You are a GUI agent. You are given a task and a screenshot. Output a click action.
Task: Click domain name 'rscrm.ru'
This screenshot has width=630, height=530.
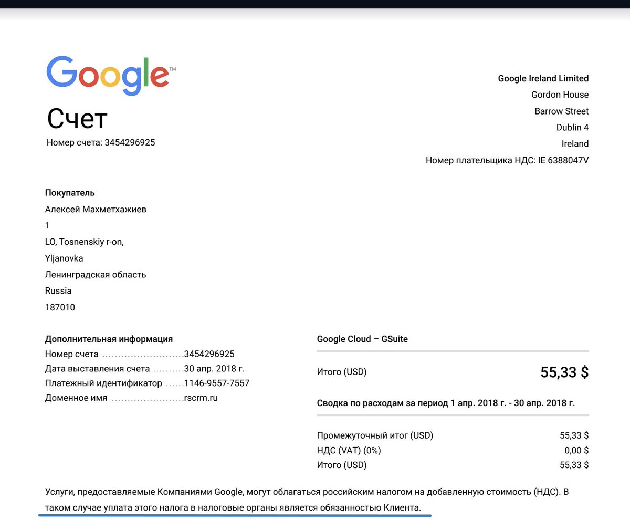tap(201, 398)
